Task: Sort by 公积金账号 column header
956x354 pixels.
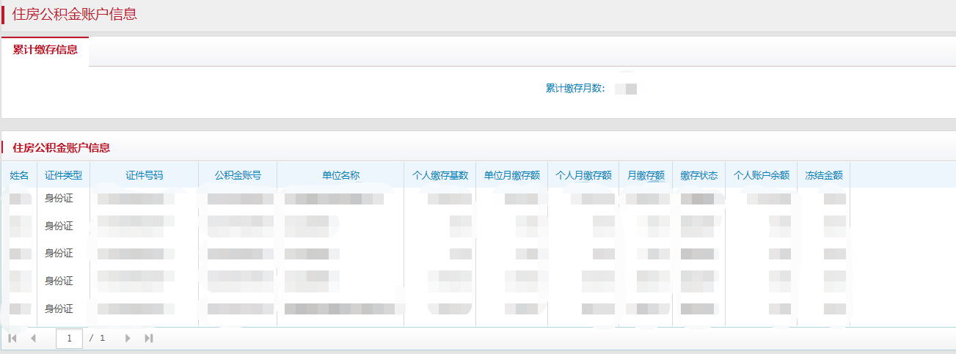Action: [x=237, y=175]
